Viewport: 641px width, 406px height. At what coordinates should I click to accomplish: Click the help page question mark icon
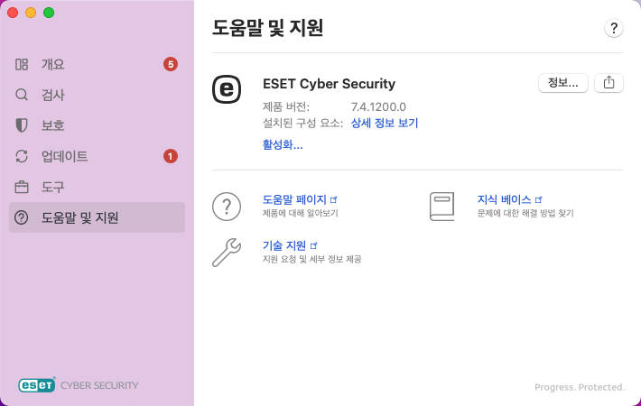click(x=227, y=206)
